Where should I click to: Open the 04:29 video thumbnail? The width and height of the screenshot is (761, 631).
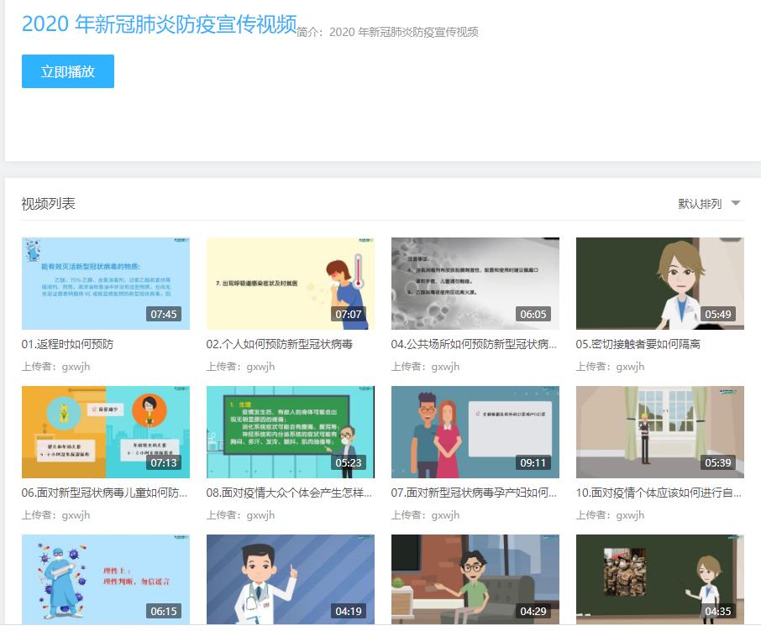(475, 579)
